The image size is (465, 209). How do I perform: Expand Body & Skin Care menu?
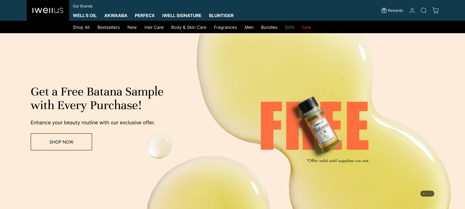(x=189, y=27)
